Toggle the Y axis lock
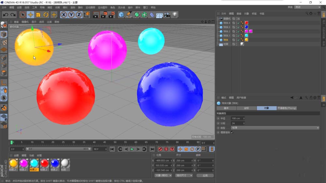The height and width of the screenshot is (183, 326). click(x=71, y=15)
